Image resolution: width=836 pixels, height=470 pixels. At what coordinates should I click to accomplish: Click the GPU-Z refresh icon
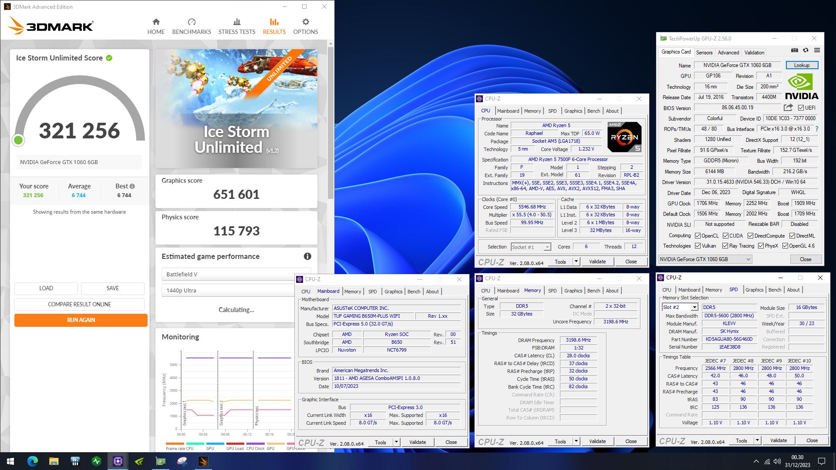(x=806, y=50)
